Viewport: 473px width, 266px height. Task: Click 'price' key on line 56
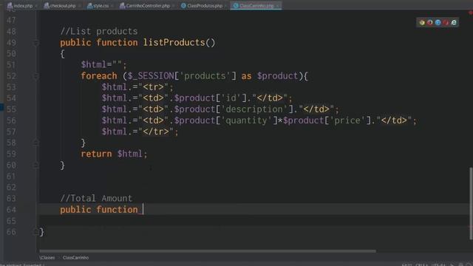(347, 120)
